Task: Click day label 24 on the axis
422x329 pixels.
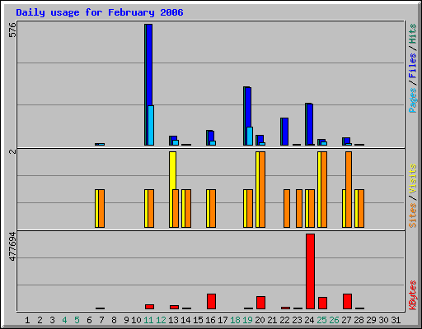Action: [x=309, y=320]
